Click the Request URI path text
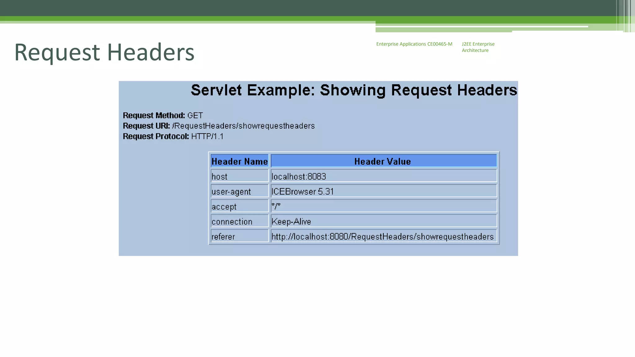Viewport: 635px width, 357px height. pos(243,126)
